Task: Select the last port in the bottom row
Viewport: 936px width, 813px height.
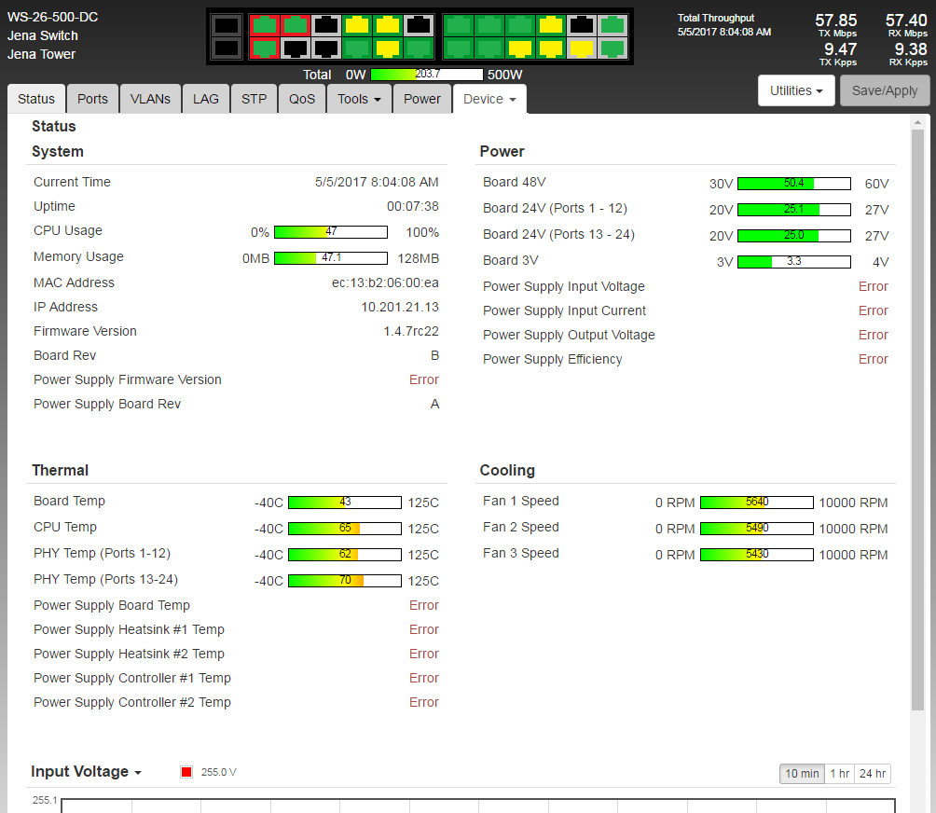Action: pyautogui.click(x=613, y=48)
